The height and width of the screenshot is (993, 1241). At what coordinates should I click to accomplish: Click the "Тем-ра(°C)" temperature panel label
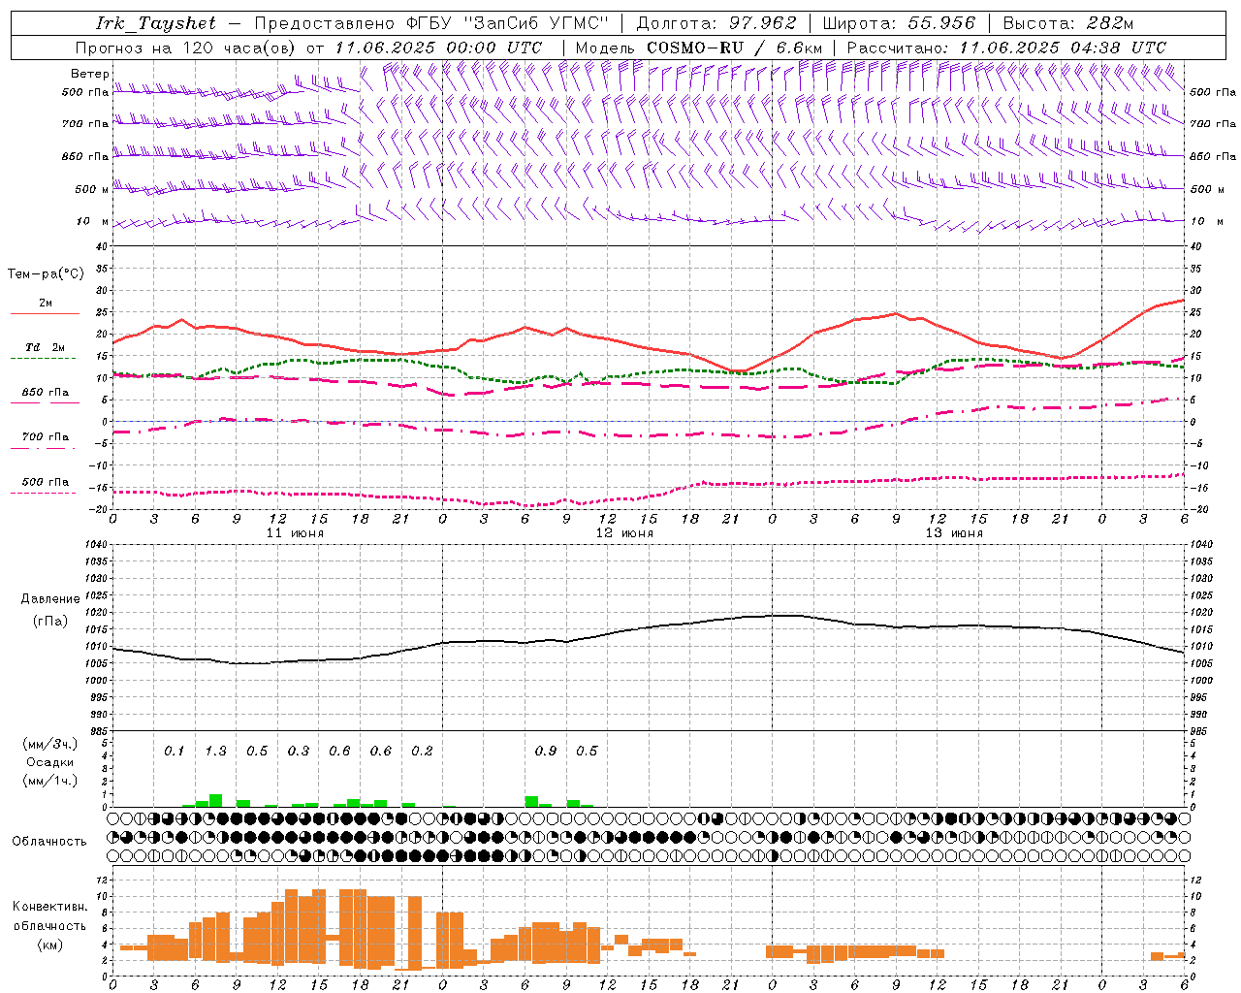(x=46, y=274)
